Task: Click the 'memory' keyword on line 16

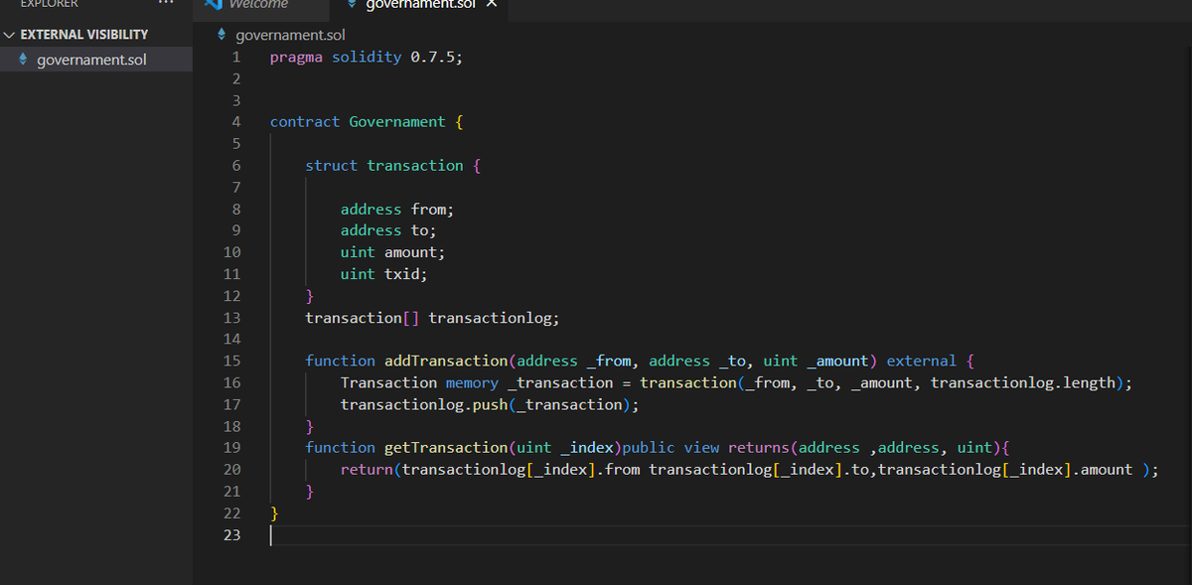Action: (x=472, y=382)
